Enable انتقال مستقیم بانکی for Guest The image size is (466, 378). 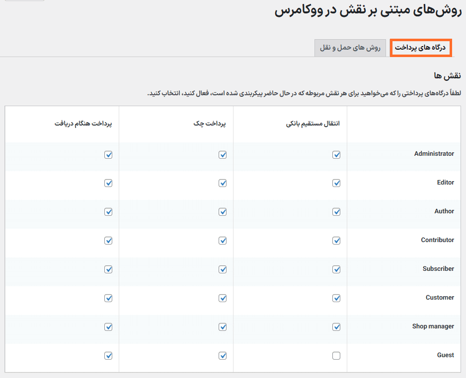click(x=336, y=356)
